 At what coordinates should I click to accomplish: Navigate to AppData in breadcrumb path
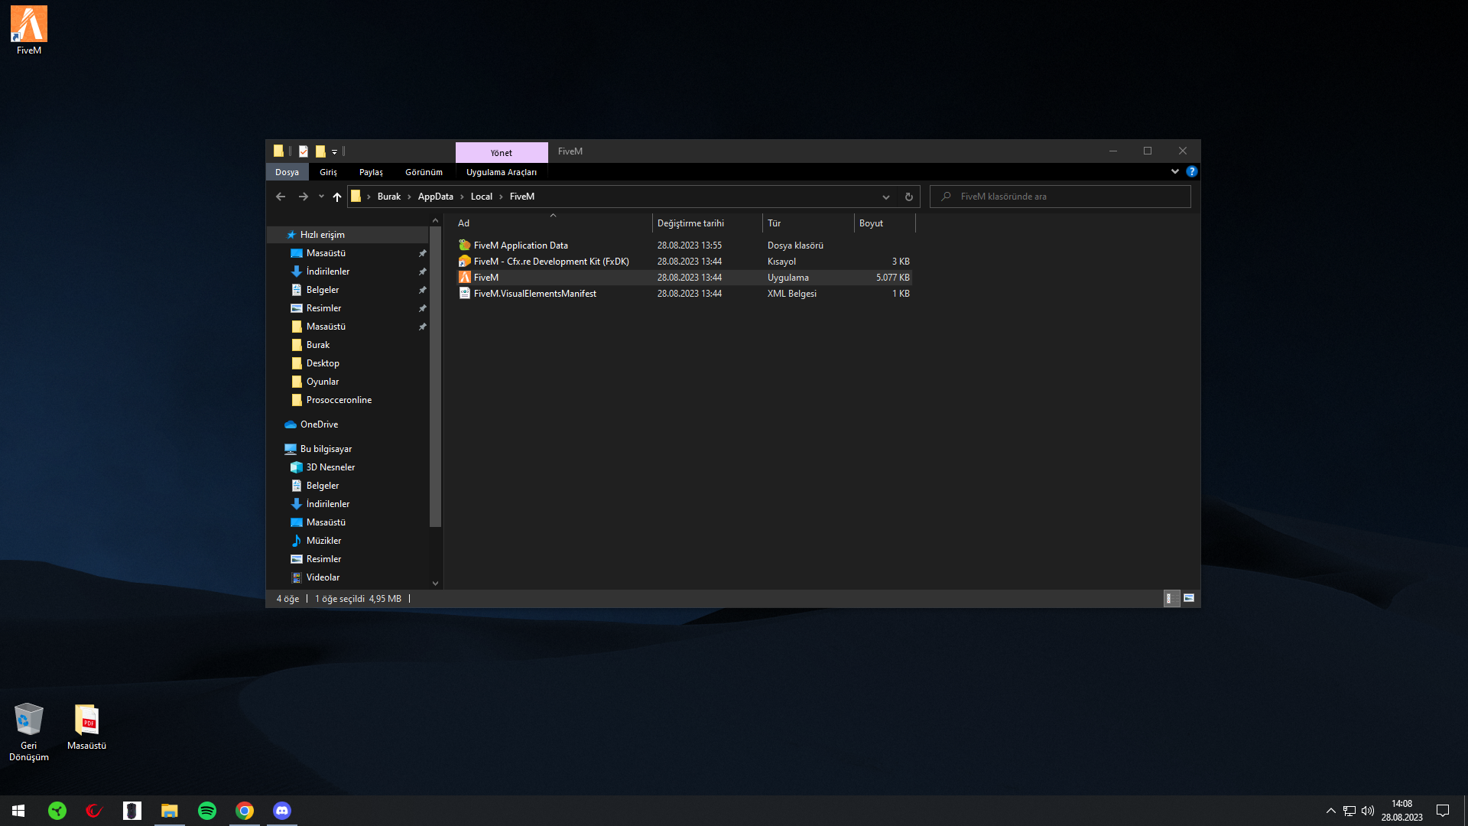click(435, 197)
